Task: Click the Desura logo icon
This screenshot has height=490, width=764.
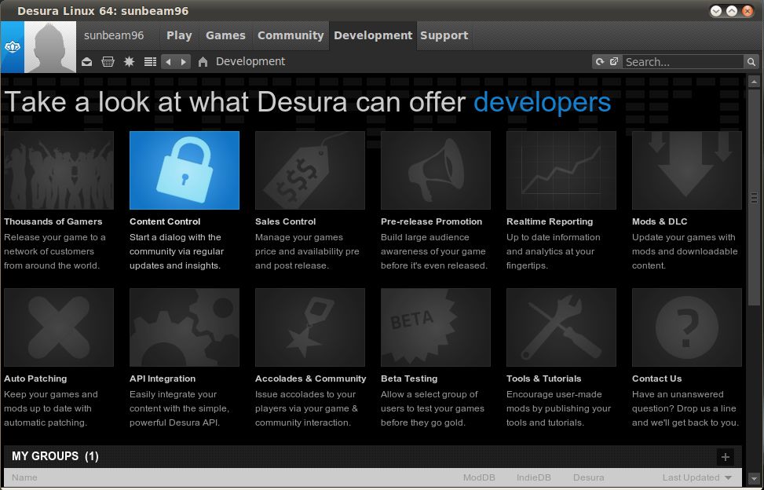Action: coord(13,47)
